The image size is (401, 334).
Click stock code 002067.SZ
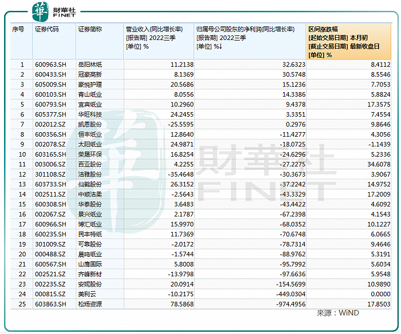pyautogui.click(x=50, y=214)
